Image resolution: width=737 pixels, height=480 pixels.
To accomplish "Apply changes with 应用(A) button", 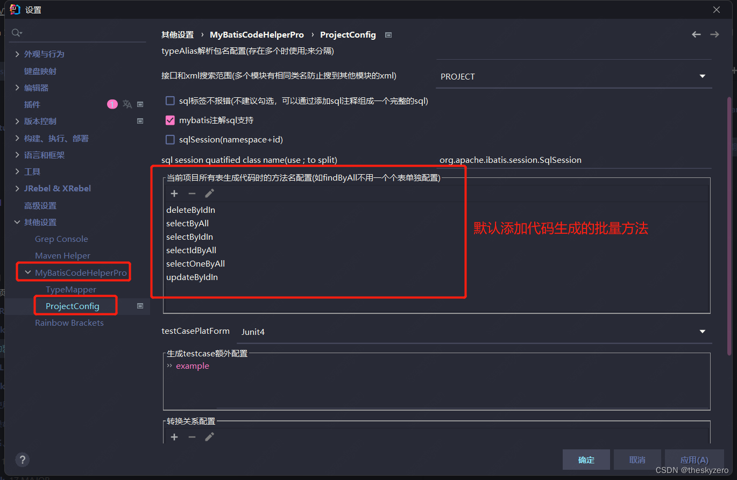I will click(x=695, y=460).
